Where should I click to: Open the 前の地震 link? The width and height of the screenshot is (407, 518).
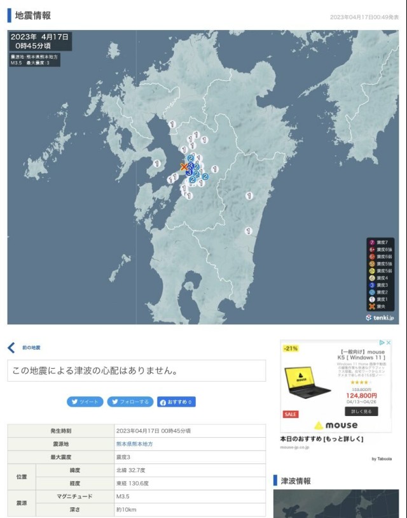click(x=31, y=348)
